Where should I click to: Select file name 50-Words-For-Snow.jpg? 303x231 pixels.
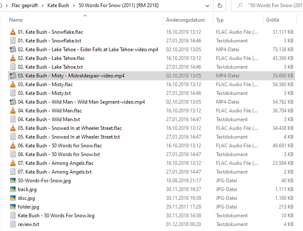pos(44,181)
